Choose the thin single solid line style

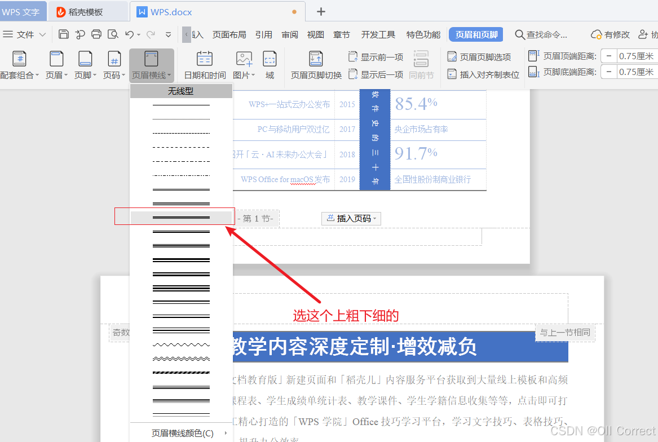(x=181, y=105)
